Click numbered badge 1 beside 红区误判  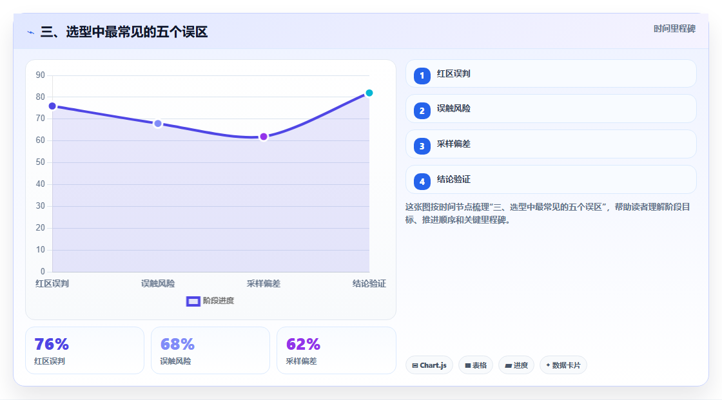422,75
